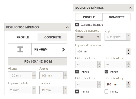This screenshot has height=99, width=136.
Task: Click the Espesor de concreto 800 mm field
Action: [101, 51]
